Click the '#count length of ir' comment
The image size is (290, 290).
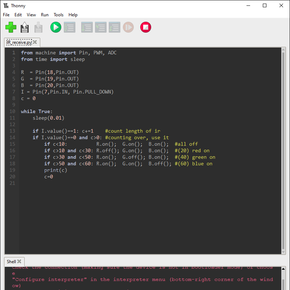(x=133, y=131)
